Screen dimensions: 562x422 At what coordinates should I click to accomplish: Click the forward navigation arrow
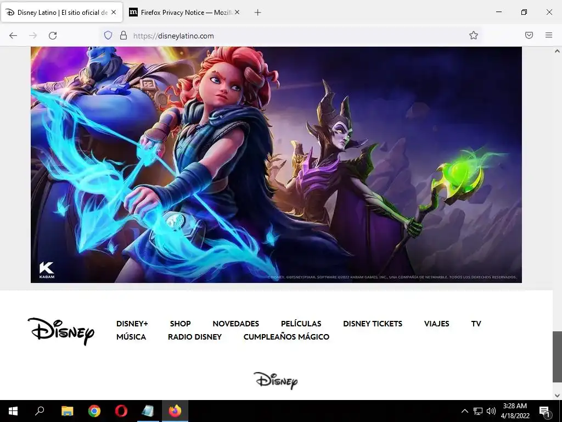(33, 35)
